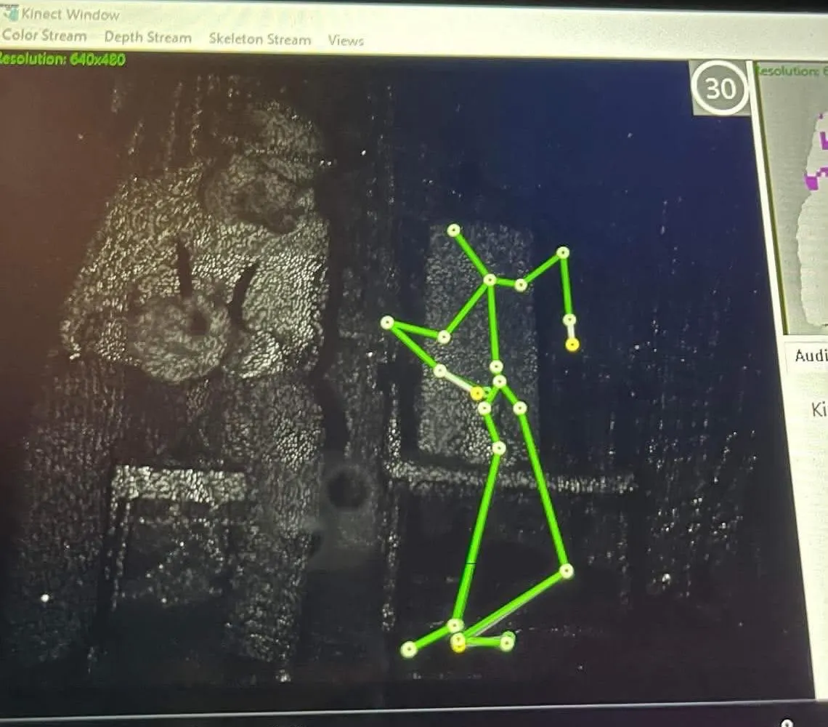Open the Skeleton Stream menu

(x=260, y=39)
